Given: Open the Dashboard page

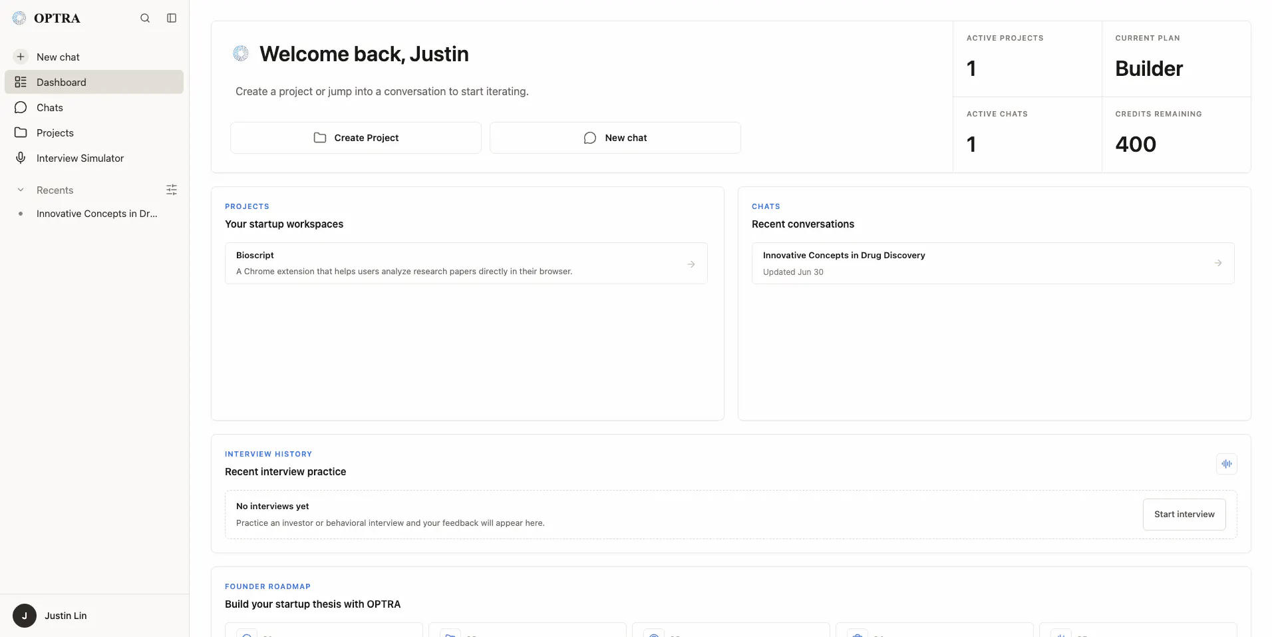Looking at the screenshot, I should [94, 82].
